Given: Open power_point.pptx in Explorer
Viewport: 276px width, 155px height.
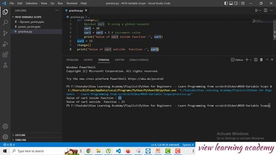Looking at the screenshot, I should [x=29, y=27].
